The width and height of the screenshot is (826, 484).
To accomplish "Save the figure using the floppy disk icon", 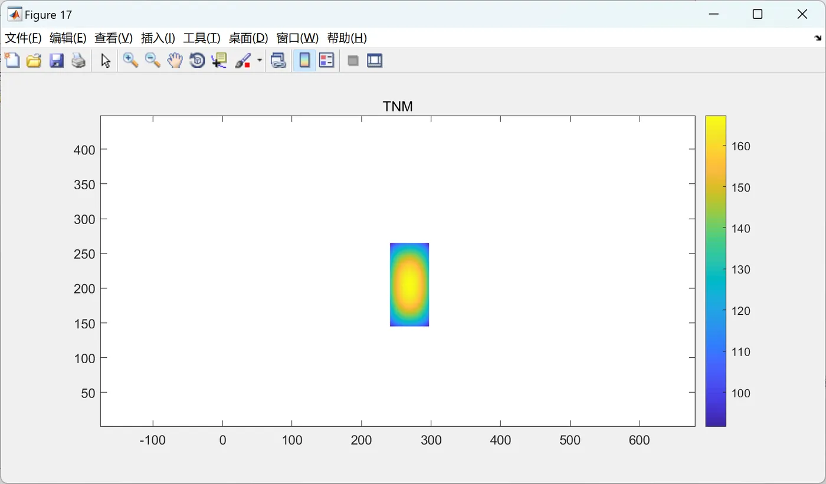I will (57, 60).
